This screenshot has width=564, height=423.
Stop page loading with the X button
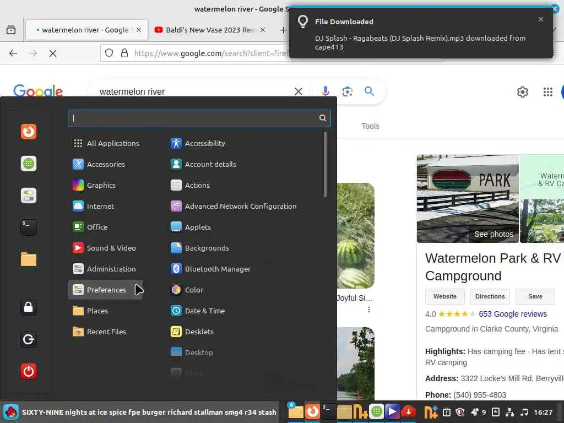pyautogui.click(x=53, y=53)
